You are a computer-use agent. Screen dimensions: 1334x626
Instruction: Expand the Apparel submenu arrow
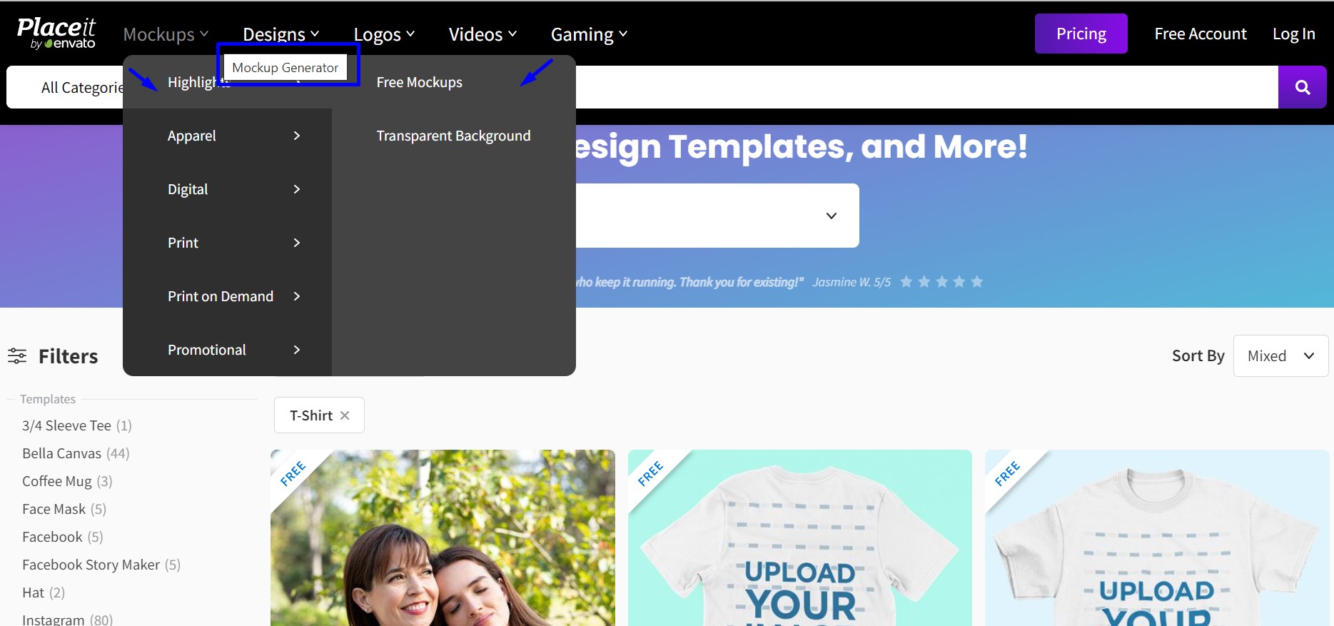tap(297, 136)
